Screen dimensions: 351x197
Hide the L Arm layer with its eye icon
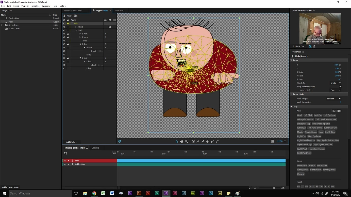(x=64, y=34)
